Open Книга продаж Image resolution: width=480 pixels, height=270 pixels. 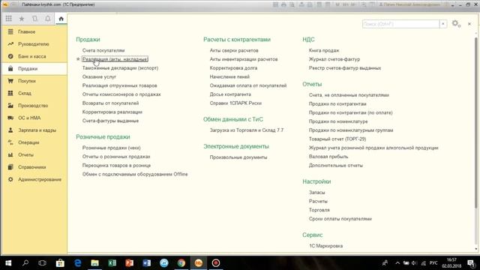coord(324,50)
